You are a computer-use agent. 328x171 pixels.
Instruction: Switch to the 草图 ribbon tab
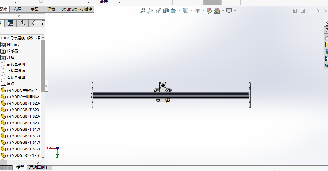[34, 9]
